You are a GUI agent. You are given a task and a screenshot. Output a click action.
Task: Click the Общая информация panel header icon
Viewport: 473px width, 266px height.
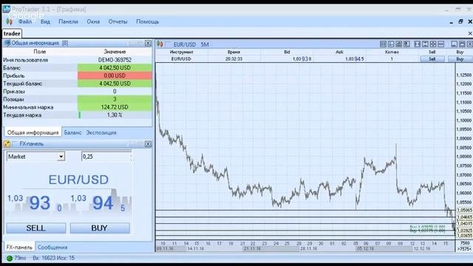tap(7, 43)
